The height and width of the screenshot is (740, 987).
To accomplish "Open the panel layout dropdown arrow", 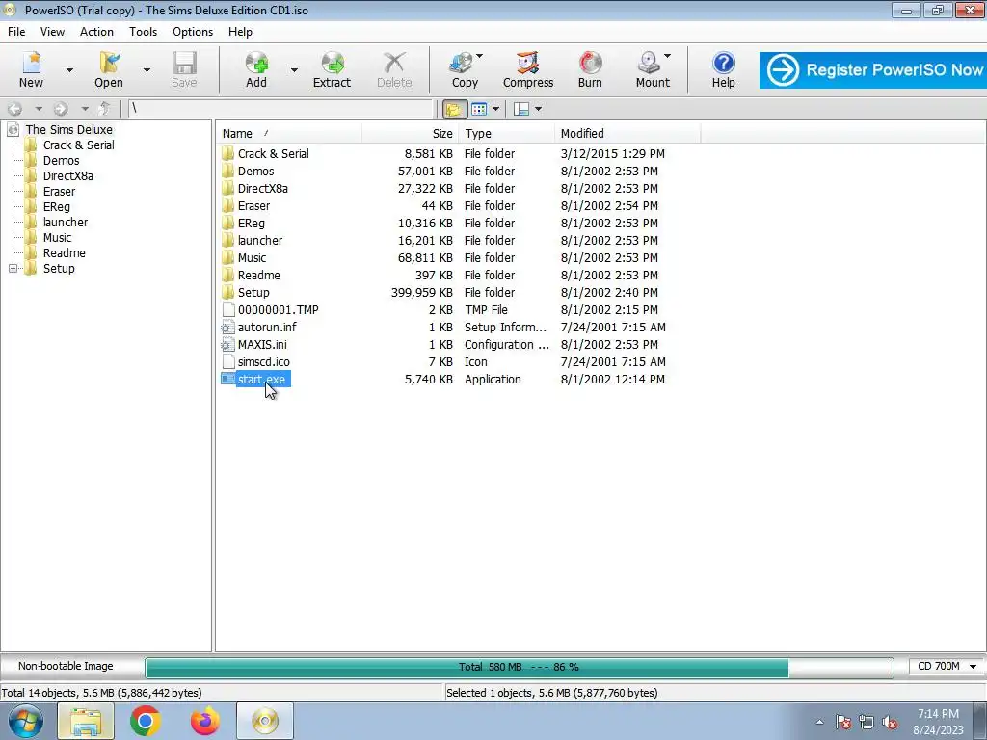I will (x=538, y=109).
